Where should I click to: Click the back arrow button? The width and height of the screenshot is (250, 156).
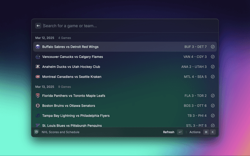pyautogui.click(x=38, y=26)
